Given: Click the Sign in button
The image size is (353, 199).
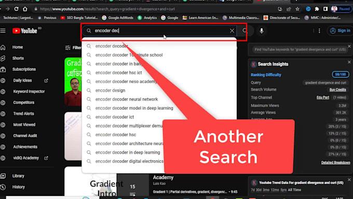Looking at the screenshot, I should [x=340, y=31].
